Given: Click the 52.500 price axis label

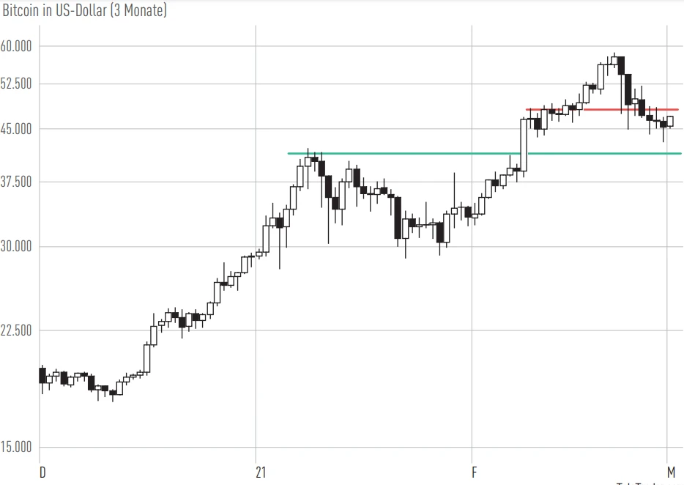Looking at the screenshot, I should (x=18, y=84).
